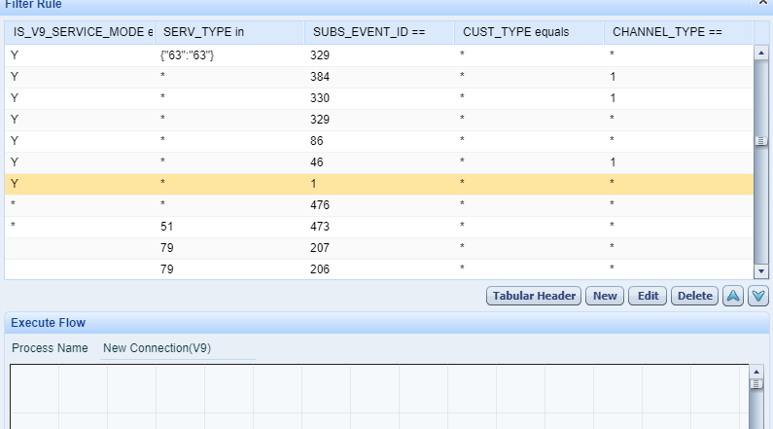Viewport: 773px width, 429px height.
Task: Select the row with event ID 476
Action: pos(379,205)
